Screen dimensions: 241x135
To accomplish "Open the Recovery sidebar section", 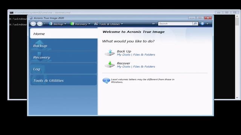I will pyautogui.click(x=64, y=57).
